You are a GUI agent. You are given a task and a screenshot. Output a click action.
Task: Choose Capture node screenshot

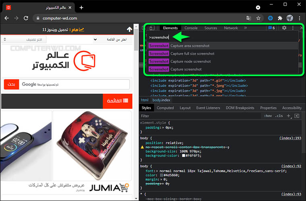click(223, 61)
